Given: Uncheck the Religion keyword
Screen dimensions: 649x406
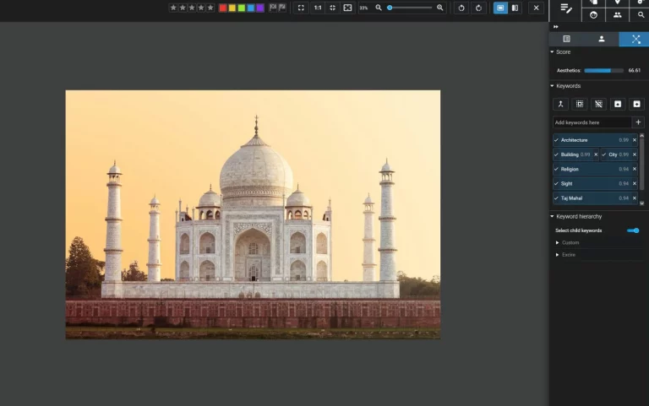Looking at the screenshot, I should coord(556,169).
